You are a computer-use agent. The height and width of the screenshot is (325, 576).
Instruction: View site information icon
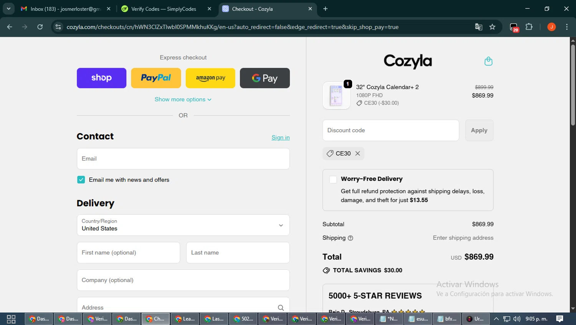click(x=58, y=27)
